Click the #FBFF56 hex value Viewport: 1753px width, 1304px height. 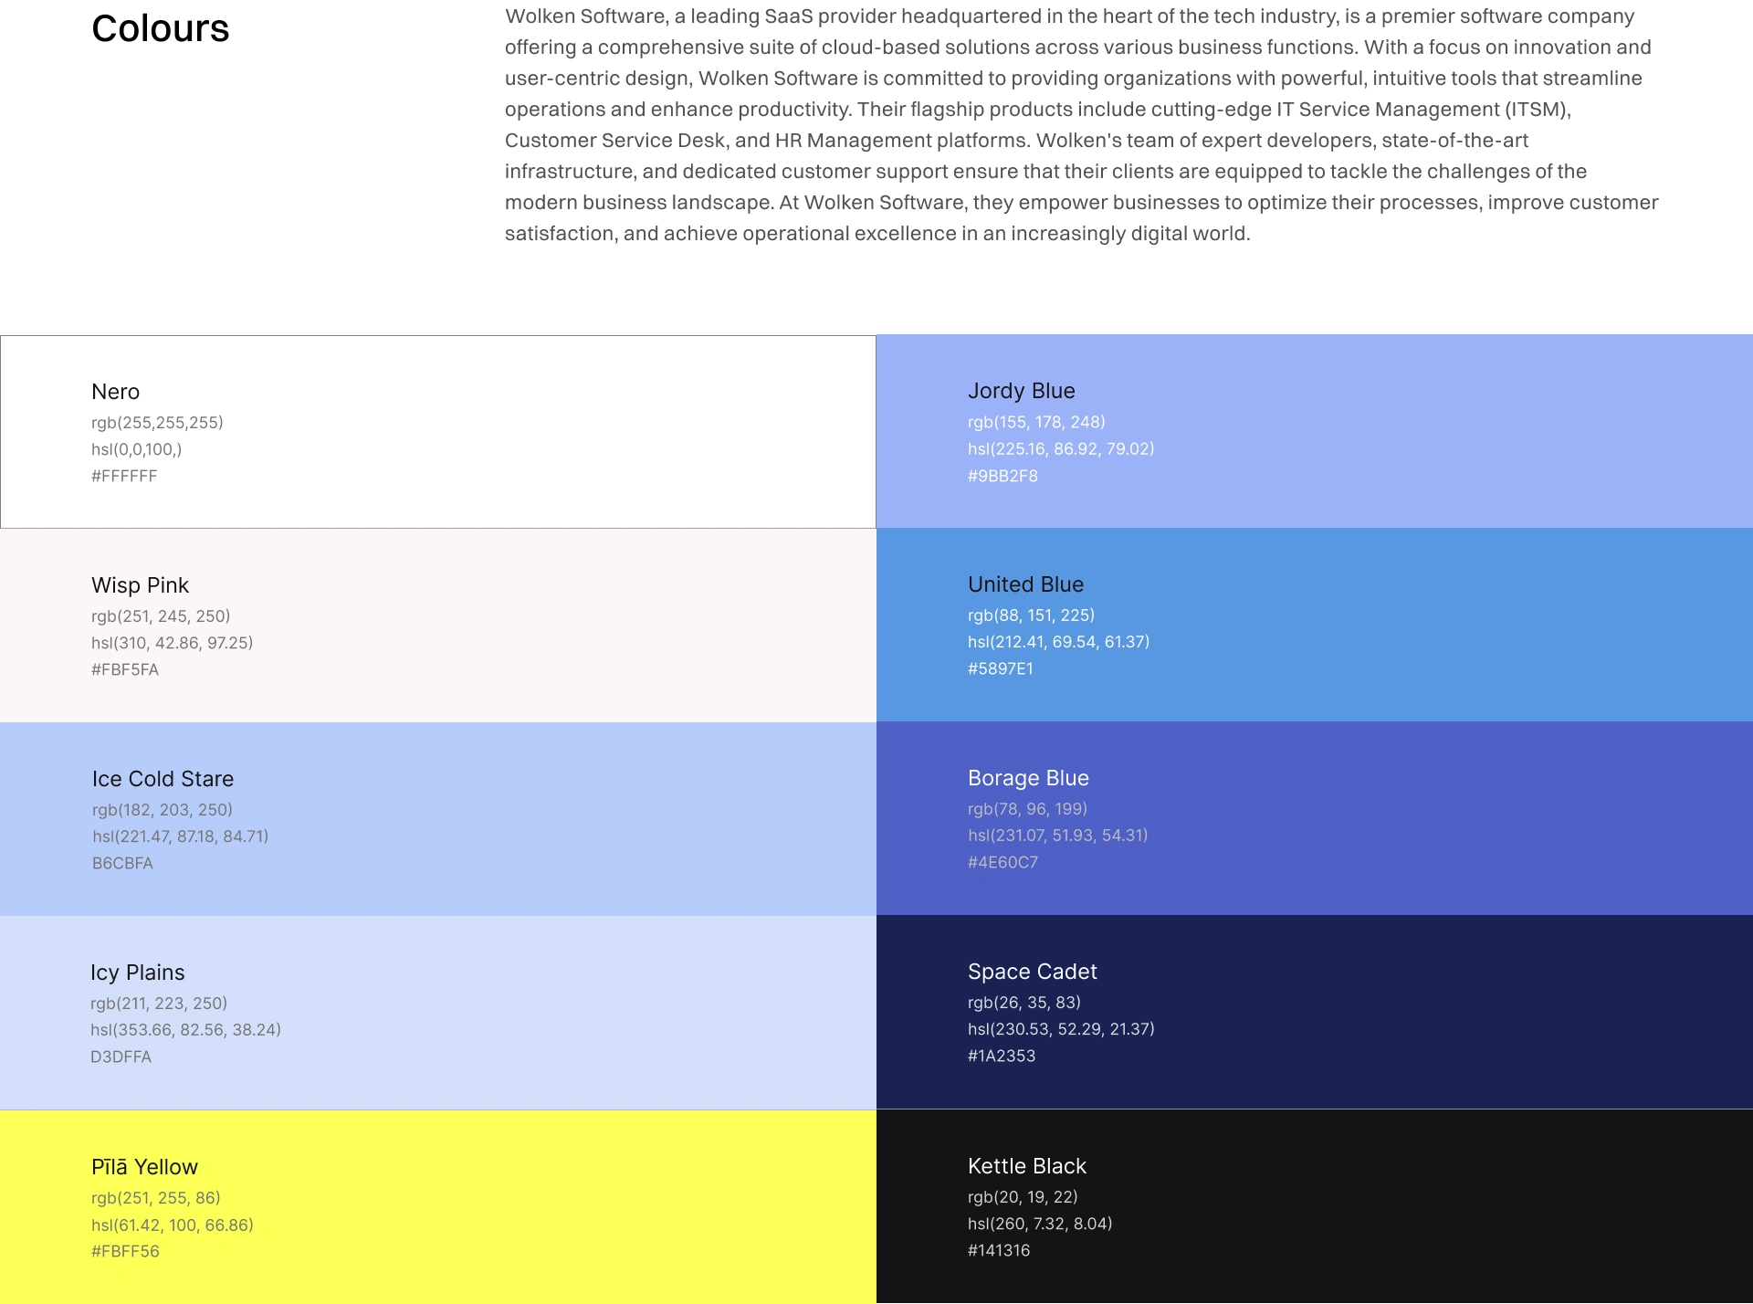pos(125,1251)
